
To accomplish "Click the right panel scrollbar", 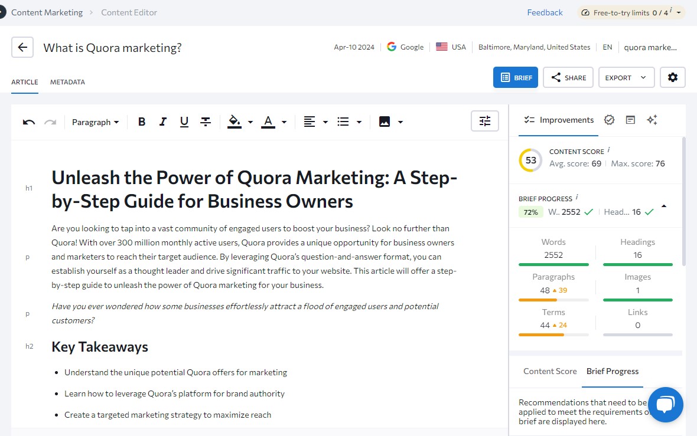I will click(x=683, y=201).
